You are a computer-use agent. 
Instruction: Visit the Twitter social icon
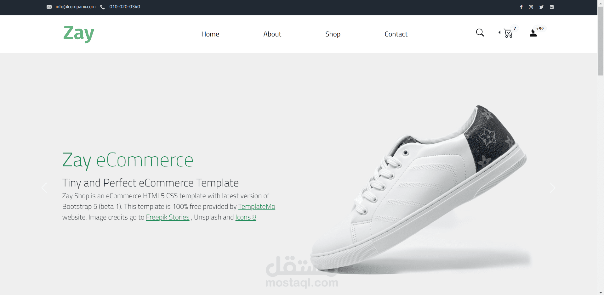[541, 7]
